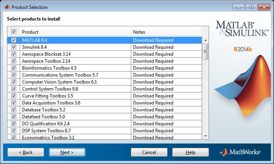Image resolution: width=274 pixels, height=164 pixels.
Task: Click the scroll up arrow of product list
Action: click(x=205, y=40)
